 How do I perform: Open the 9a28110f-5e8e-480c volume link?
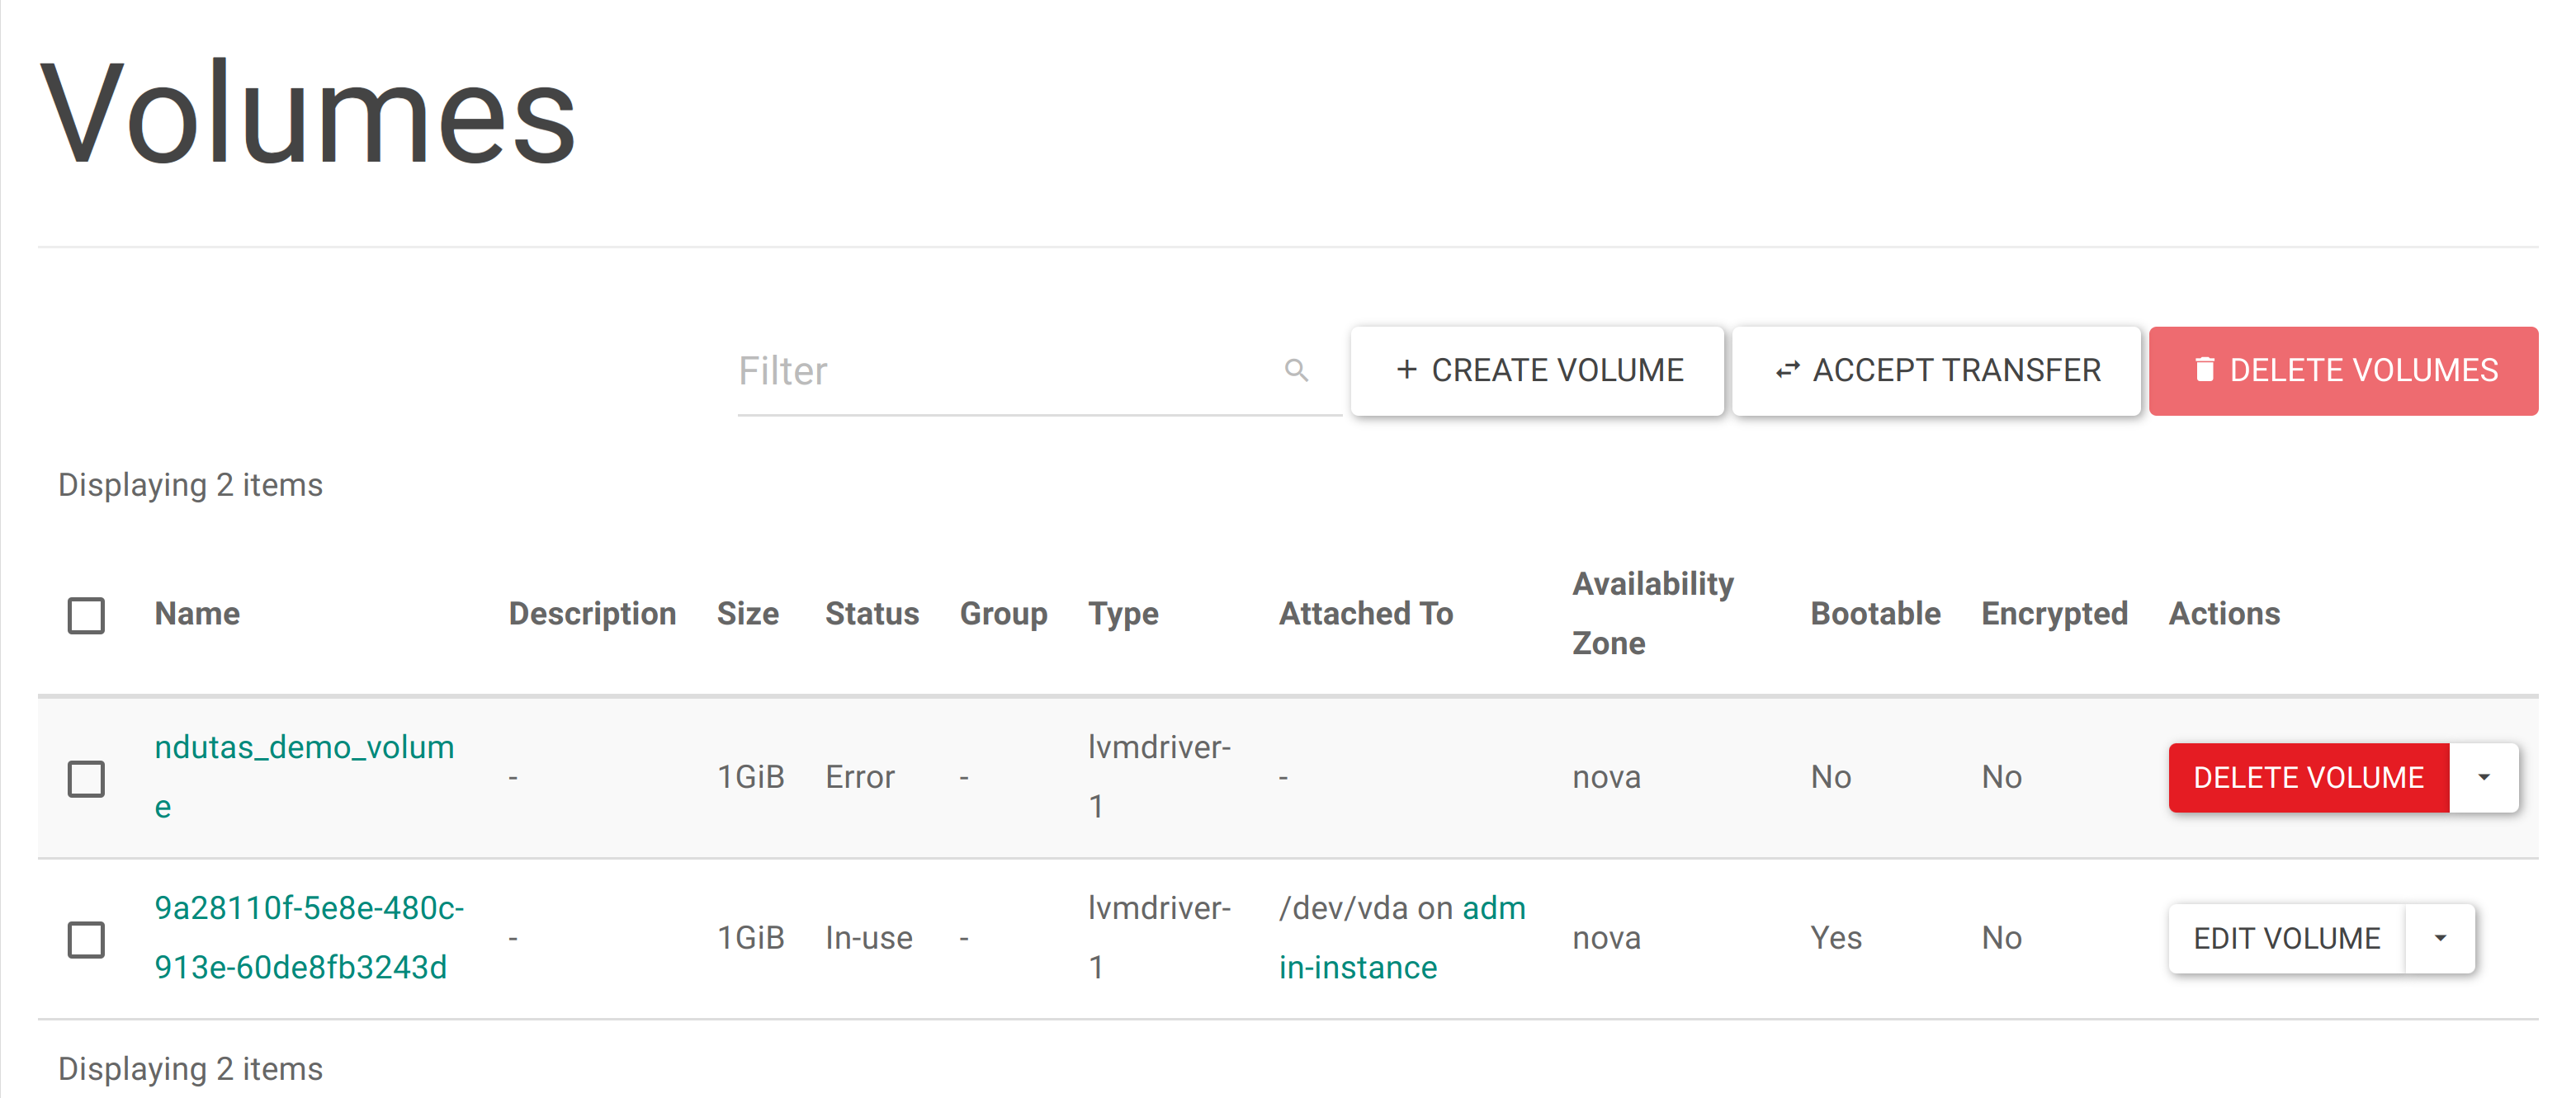tap(309, 909)
